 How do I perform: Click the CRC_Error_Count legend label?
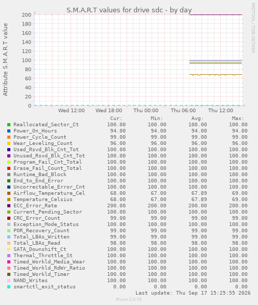point(37,218)
